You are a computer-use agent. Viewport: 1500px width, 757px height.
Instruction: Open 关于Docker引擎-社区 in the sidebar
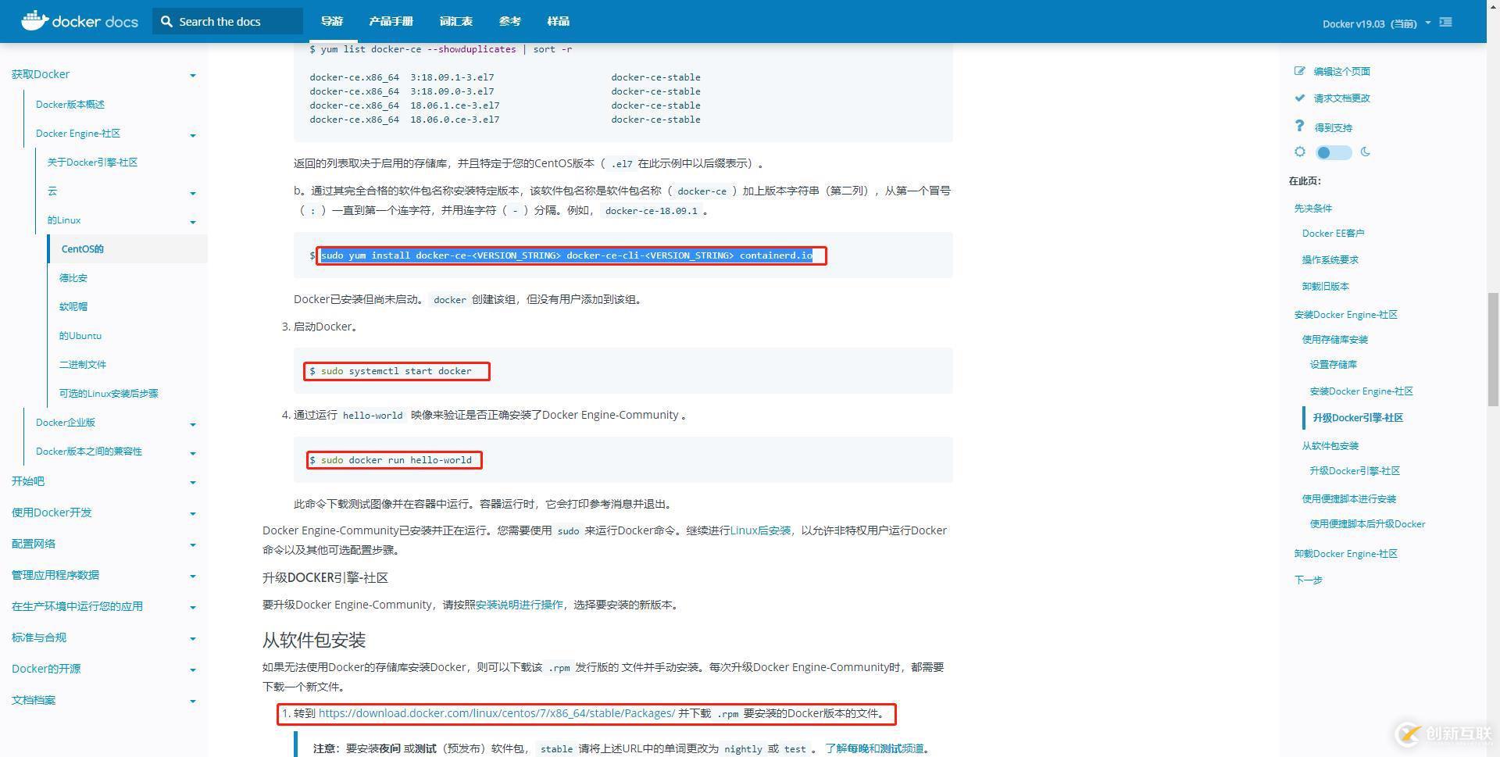pyautogui.click(x=92, y=162)
